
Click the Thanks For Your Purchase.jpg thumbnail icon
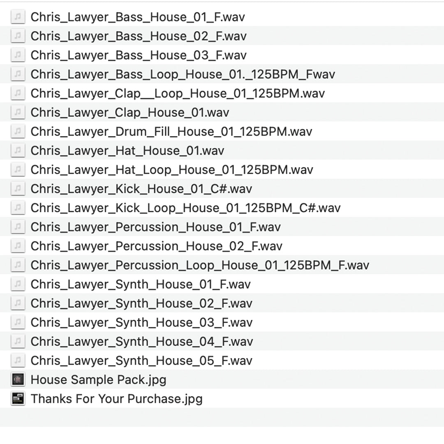18,399
